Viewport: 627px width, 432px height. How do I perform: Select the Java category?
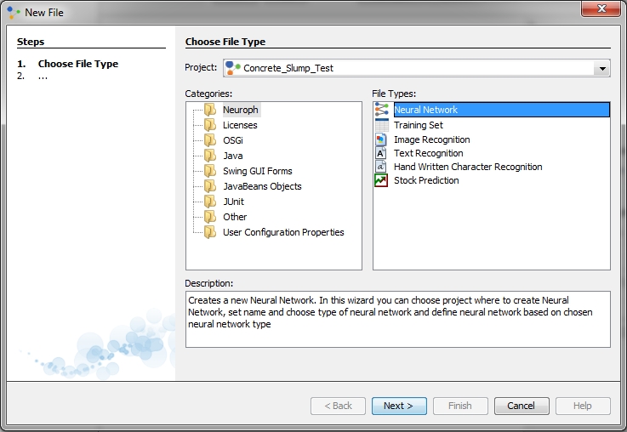click(x=232, y=156)
